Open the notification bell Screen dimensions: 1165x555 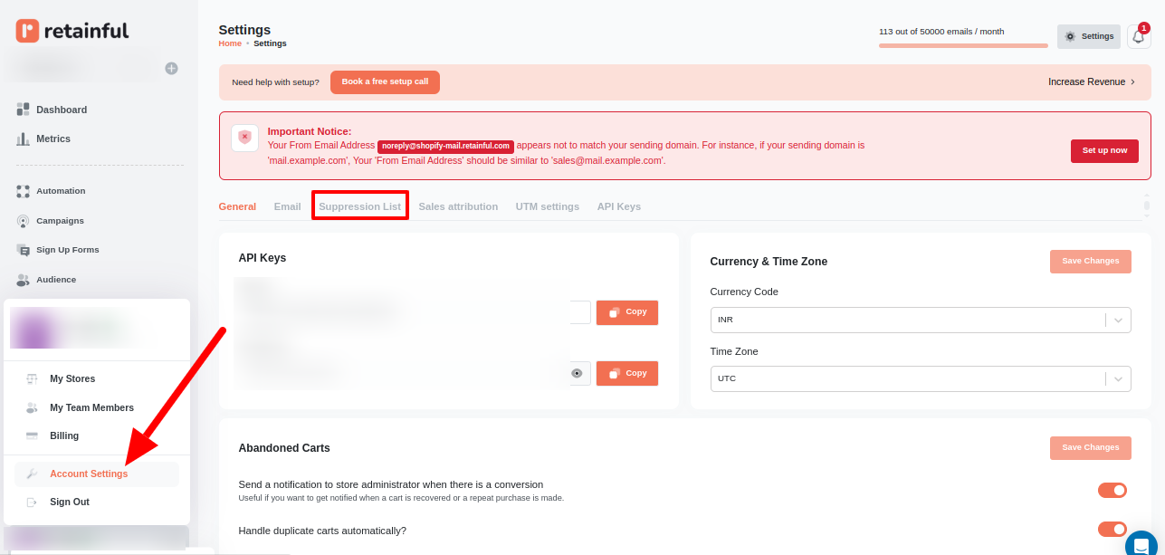point(1139,36)
